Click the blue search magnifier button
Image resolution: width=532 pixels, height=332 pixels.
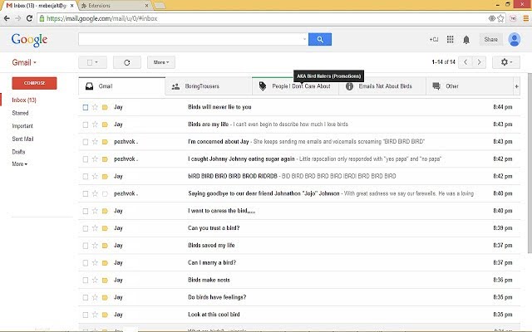pos(320,39)
